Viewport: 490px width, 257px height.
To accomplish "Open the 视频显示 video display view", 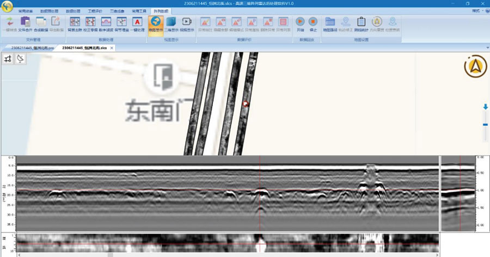I will pos(186,23).
